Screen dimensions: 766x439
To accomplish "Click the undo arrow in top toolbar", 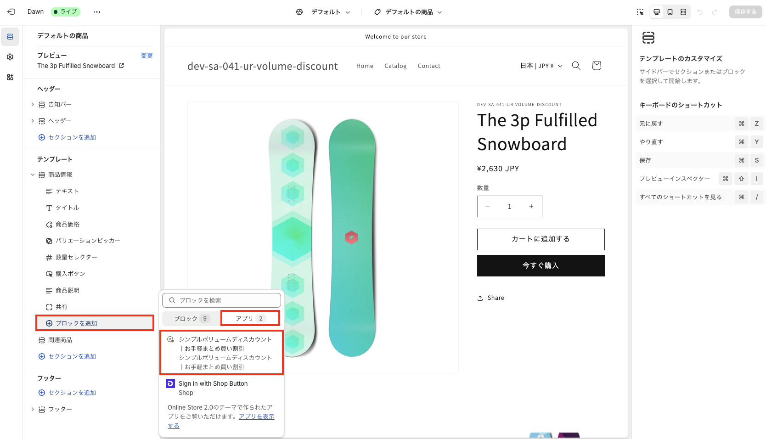I will pos(700,11).
